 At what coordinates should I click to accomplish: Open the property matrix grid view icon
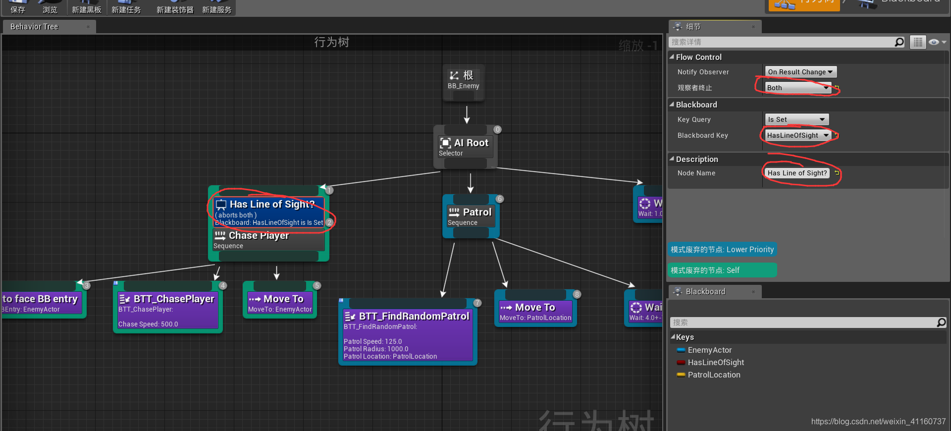click(x=918, y=42)
